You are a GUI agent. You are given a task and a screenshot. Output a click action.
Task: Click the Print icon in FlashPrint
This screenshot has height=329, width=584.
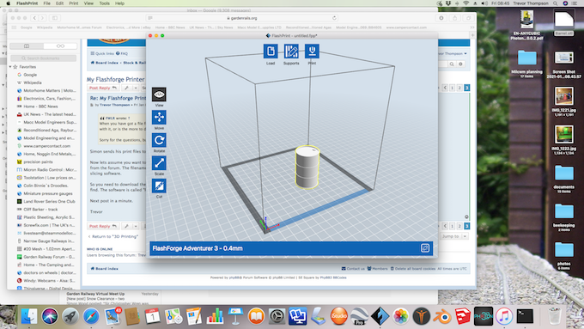(312, 52)
